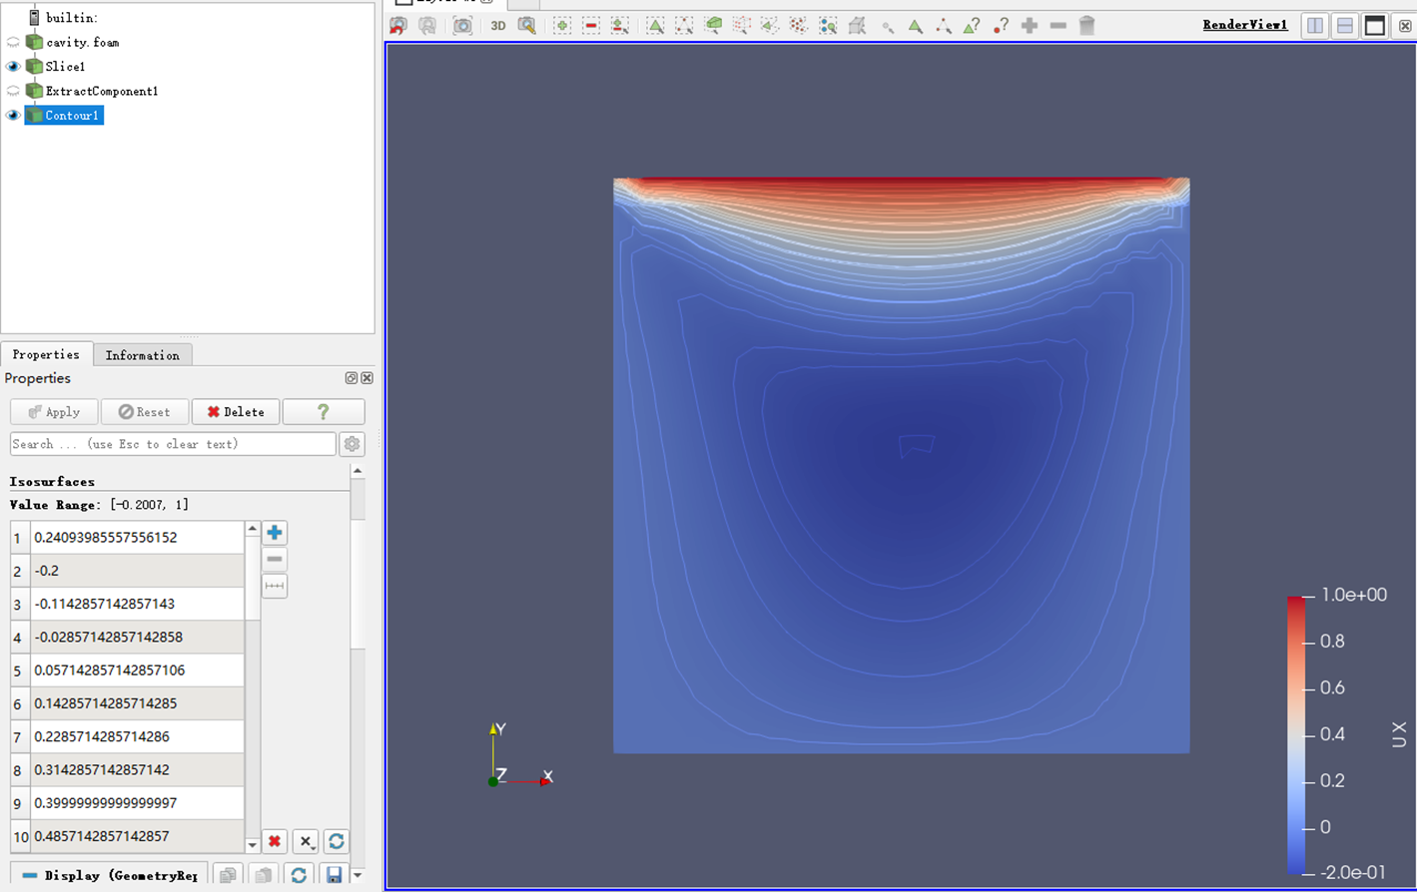
Task: Toggle 3D interaction mode in the toolbar
Action: click(x=499, y=26)
